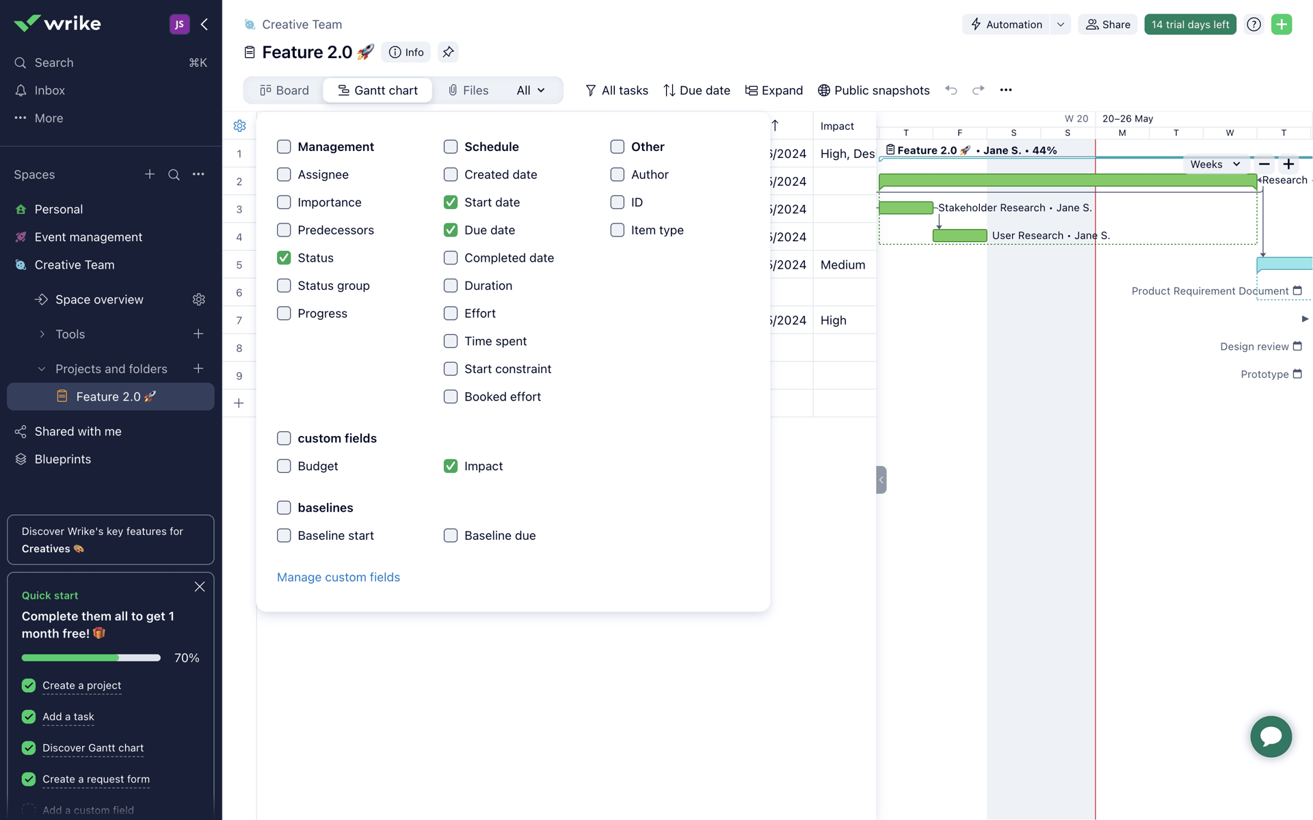Open the chat support bubble
This screenshot has width=1313, height=820.
pos(1271,736)
